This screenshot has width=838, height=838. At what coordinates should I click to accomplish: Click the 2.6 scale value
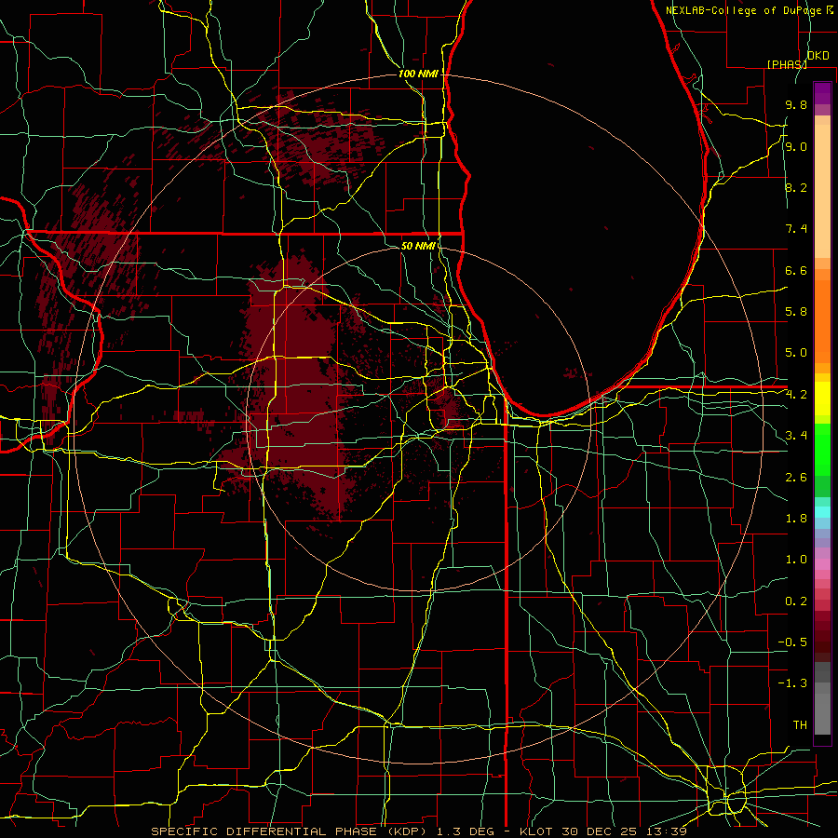tap(796, 478)
